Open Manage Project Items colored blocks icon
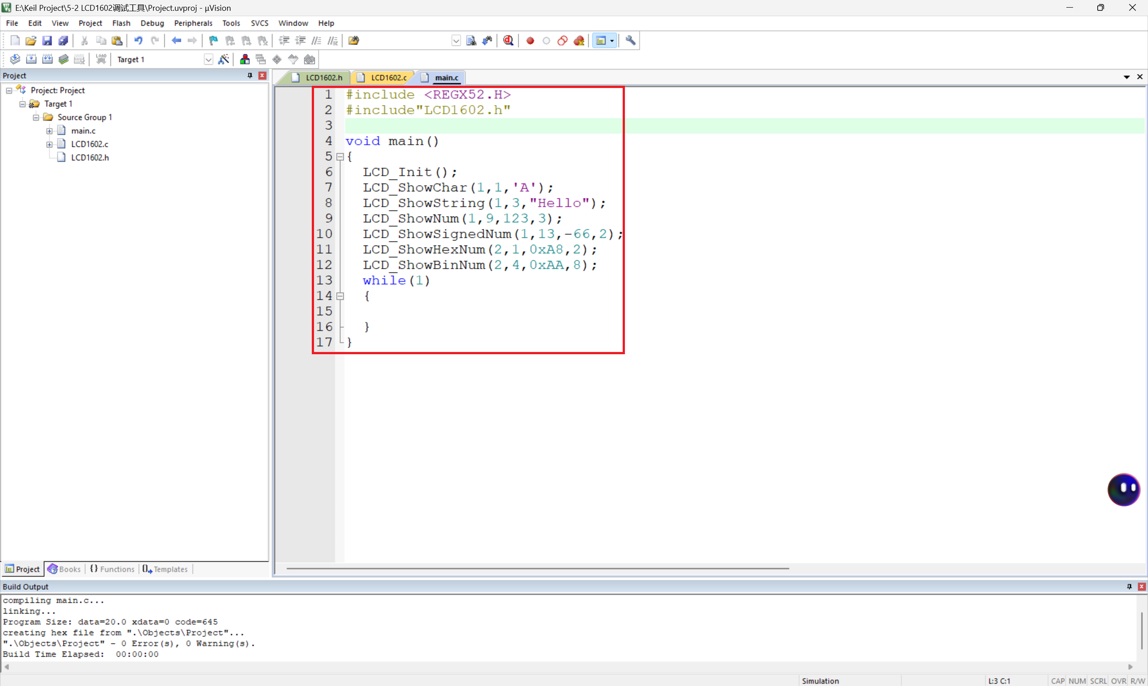The image size is (1148, 686). pos(245,59)
